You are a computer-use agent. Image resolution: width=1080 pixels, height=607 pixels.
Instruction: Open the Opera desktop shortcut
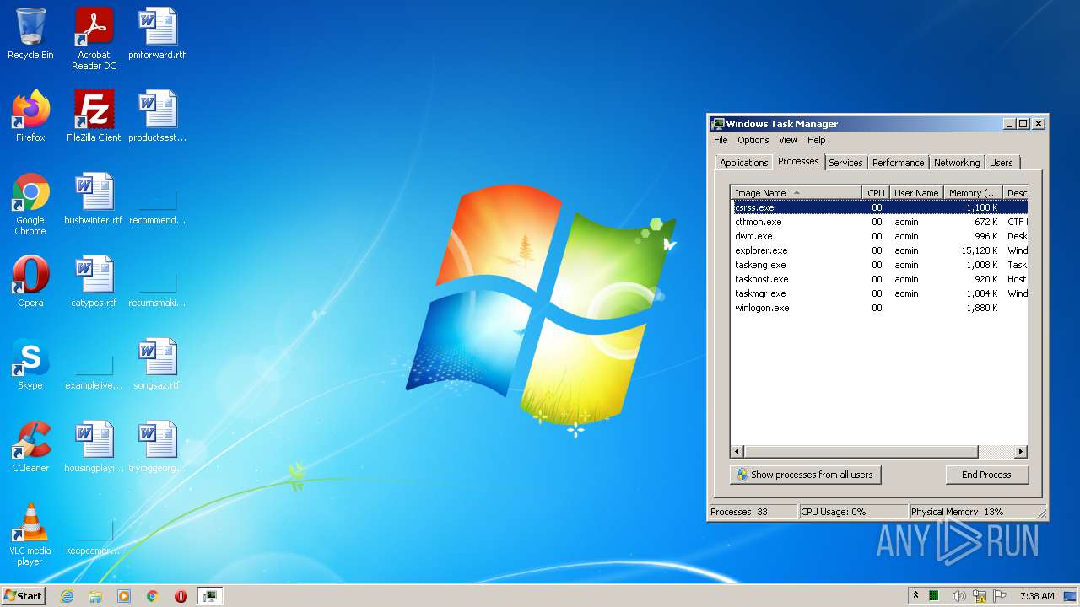click(x=30, y=282)
